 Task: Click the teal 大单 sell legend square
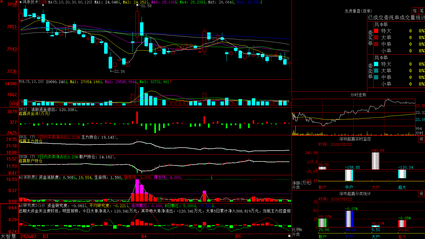coord(376,71)
